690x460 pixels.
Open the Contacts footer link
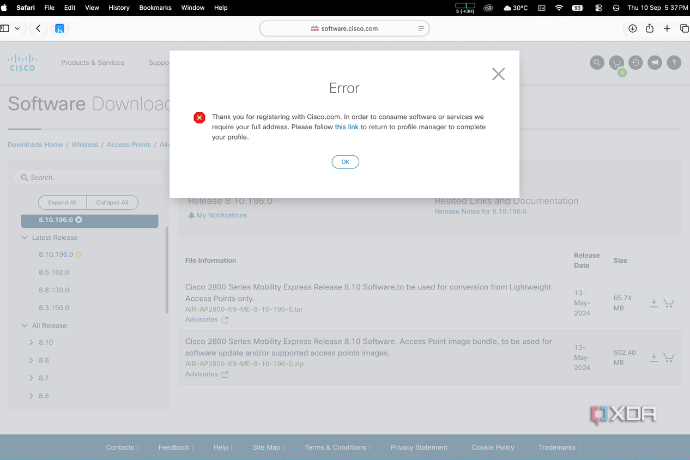click(x=120, y=447)
